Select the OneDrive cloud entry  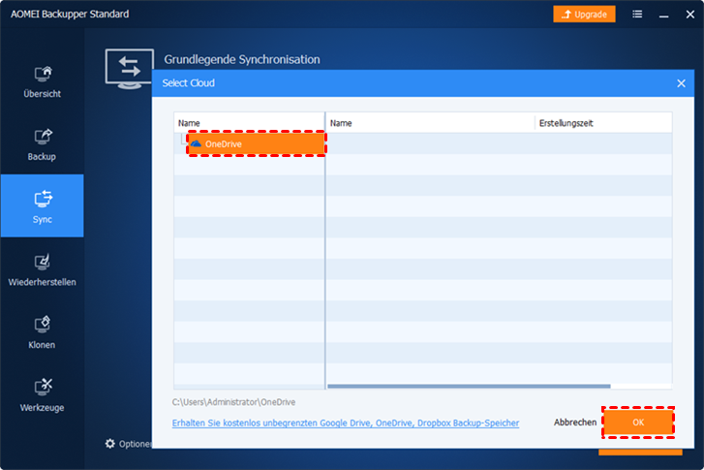(x=256, y=143)
